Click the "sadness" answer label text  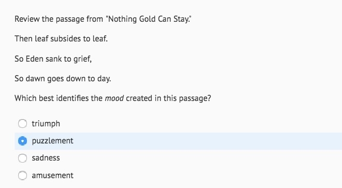pyautogui.click(x=46, y=158)
